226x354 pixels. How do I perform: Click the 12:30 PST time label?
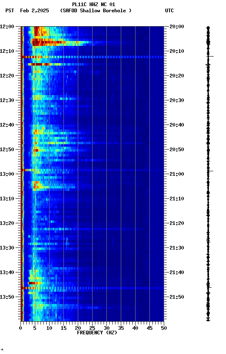(7, 100)
